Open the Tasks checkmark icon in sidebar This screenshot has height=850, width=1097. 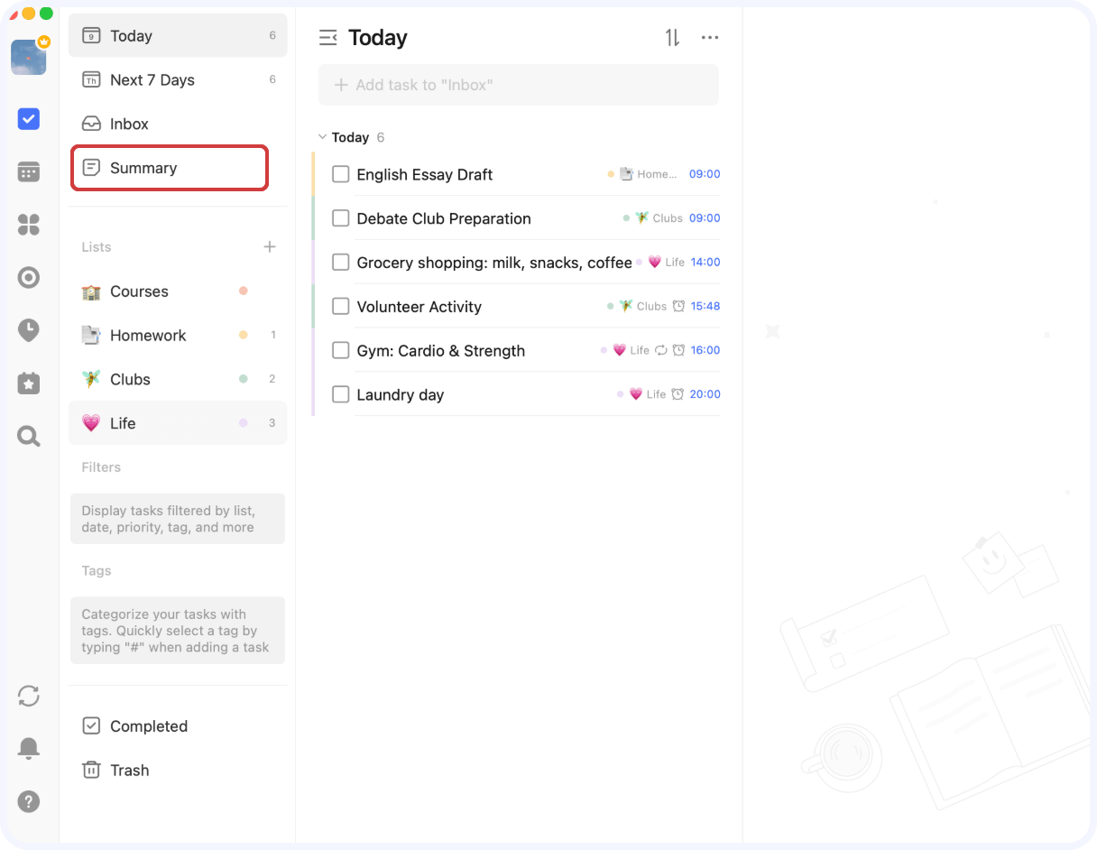pyautogui.click(x=29, y=118)
